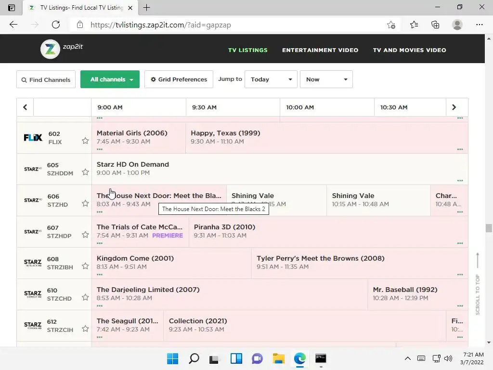Open Find Channels search
493x370 pixels.
(46, 79)
